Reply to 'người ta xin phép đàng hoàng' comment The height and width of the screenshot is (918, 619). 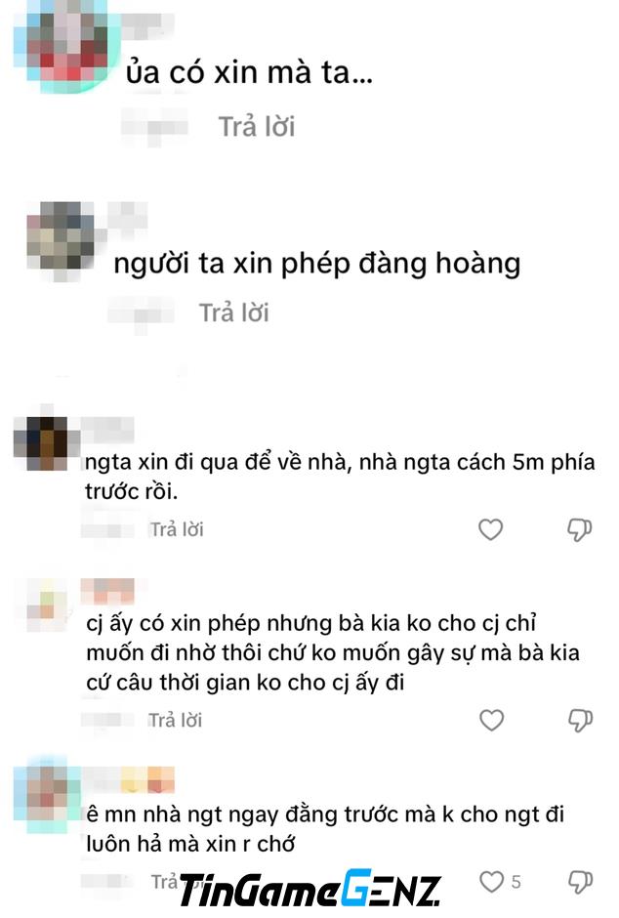[234, 313]
